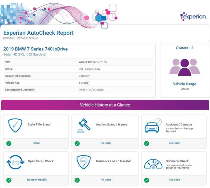Click the Experian logo
The image size is (210, 188).
click(193, 16)
